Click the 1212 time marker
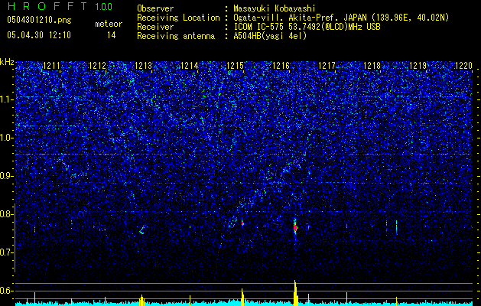This screenshot has width=481, height=306. click(97, 66)
